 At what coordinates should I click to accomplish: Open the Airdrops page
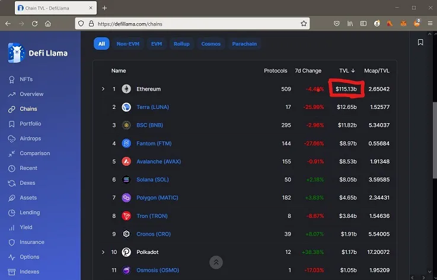[24, 139]
